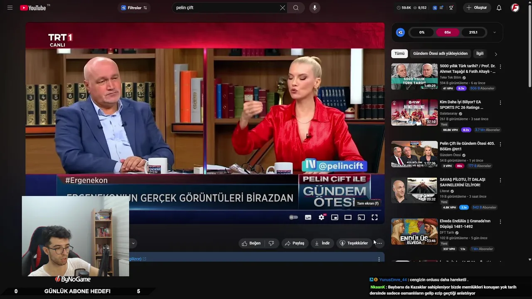Open the account avatar menu
Viewport: 532px width, 299px height.
pyautogui.click(x=515, y=7)
